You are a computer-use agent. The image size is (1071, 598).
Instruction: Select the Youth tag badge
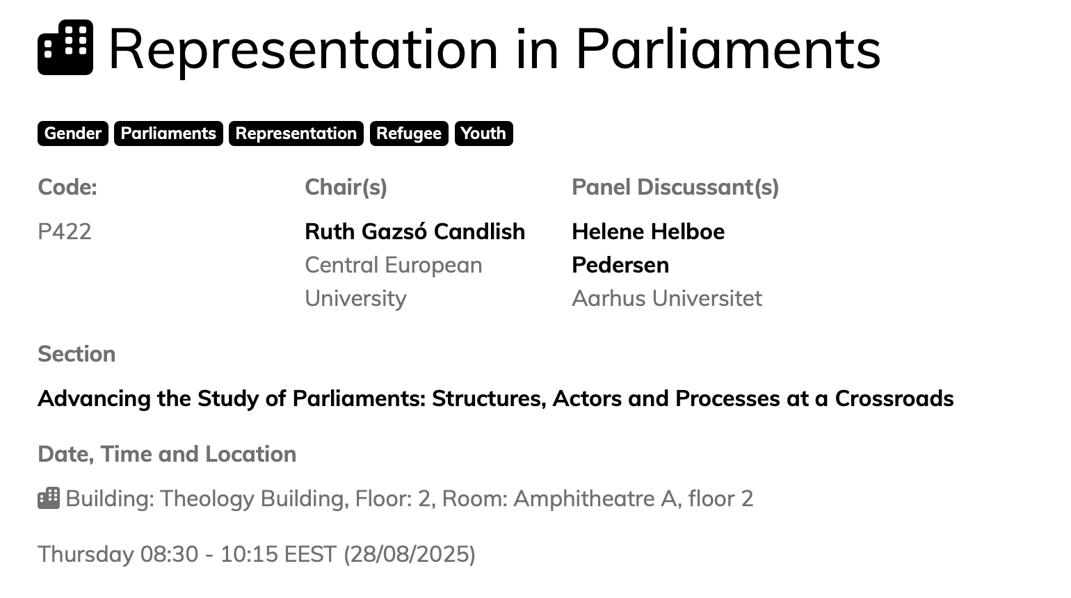coord(483,134)
